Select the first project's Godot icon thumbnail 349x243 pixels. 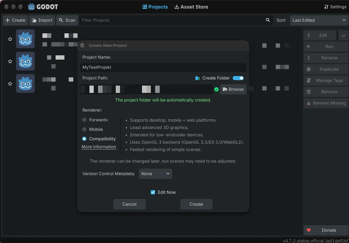(x=25, y=39)
